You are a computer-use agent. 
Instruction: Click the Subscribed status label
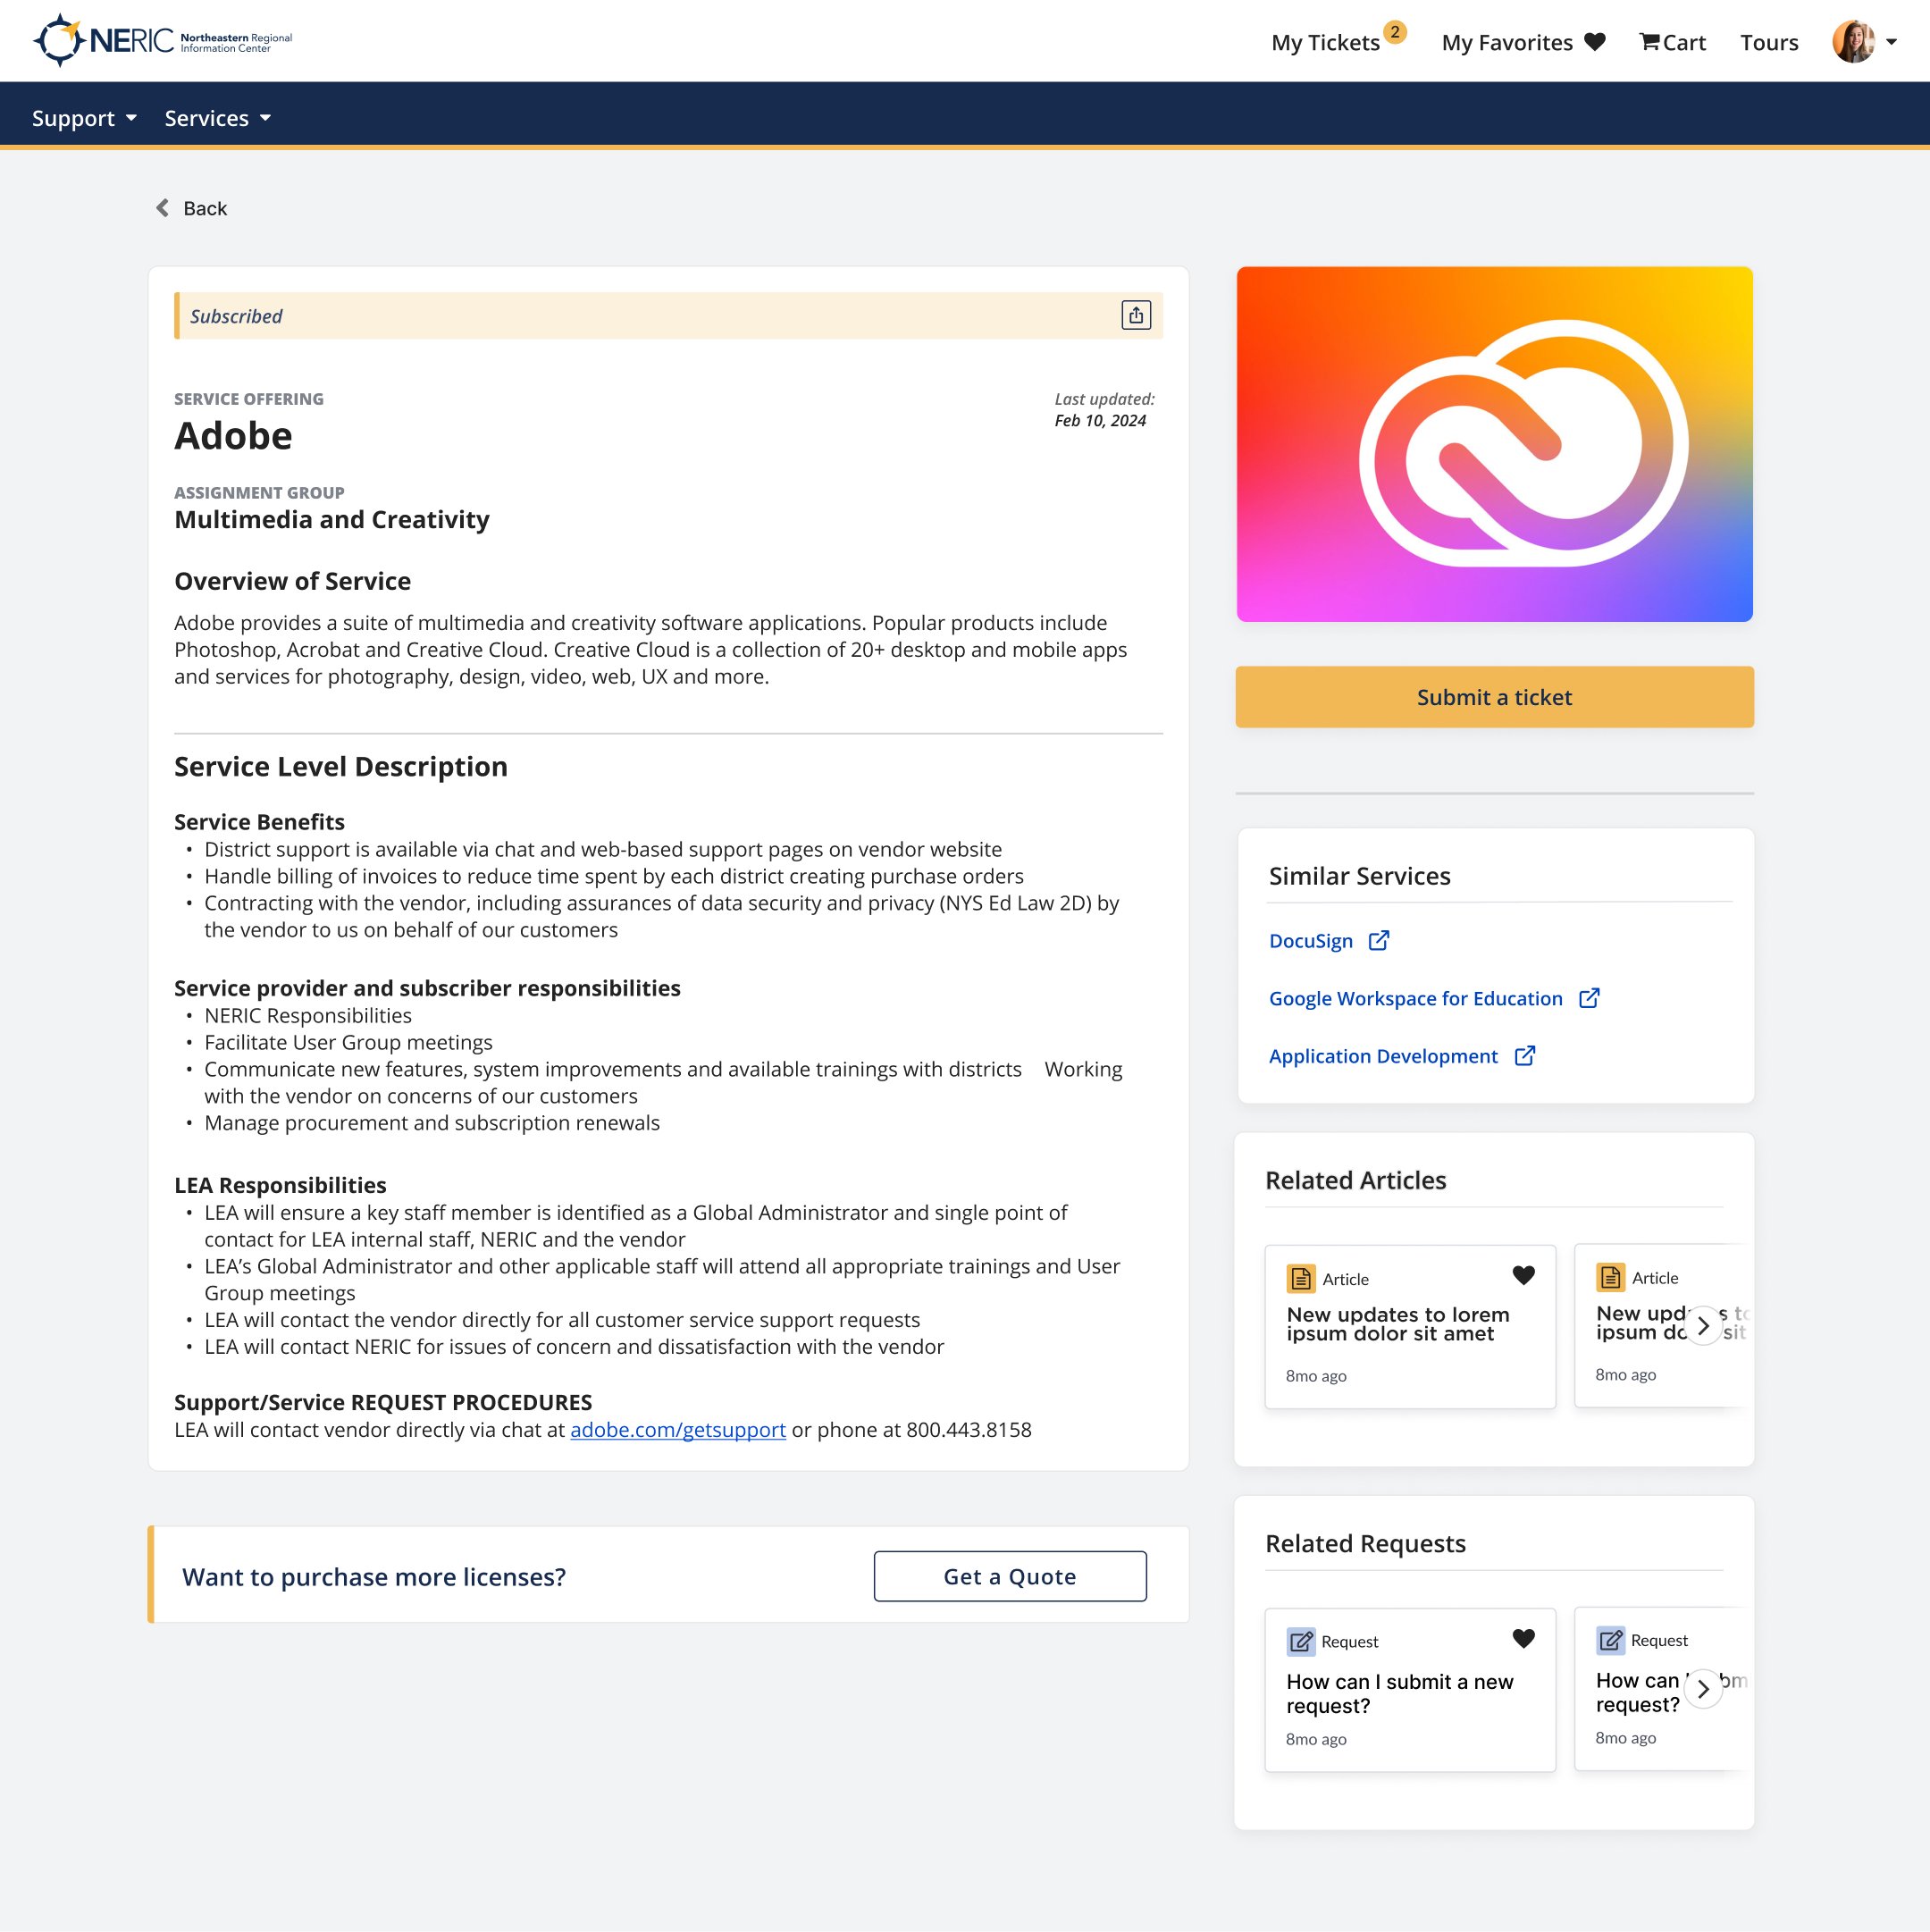(x=236, y=316)
